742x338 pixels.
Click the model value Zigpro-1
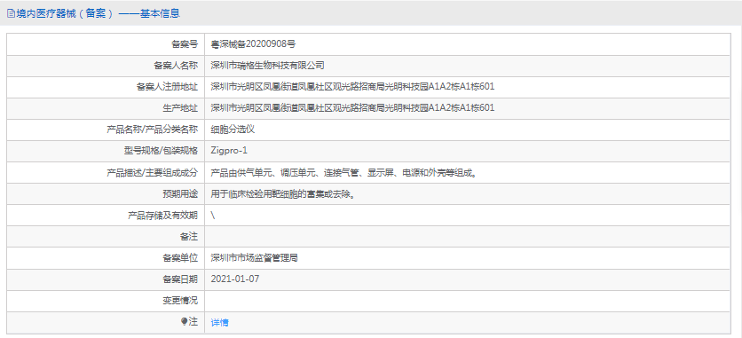pos(229,151)
